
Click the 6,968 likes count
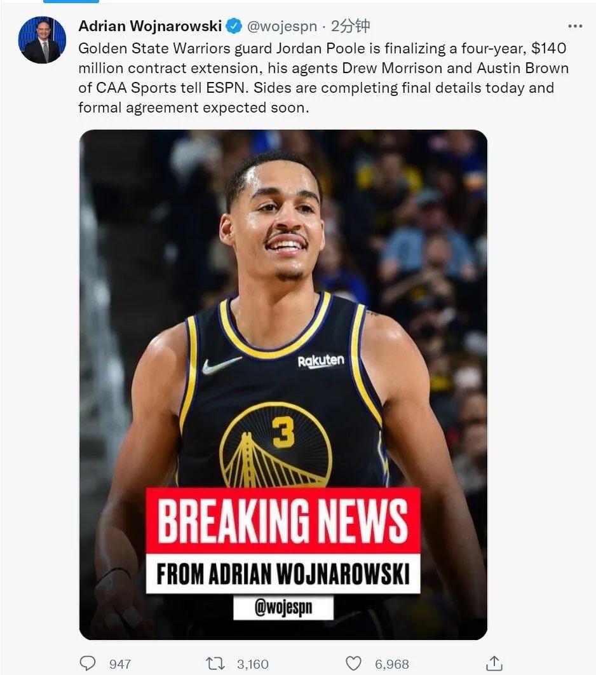(x=391, y=664)
